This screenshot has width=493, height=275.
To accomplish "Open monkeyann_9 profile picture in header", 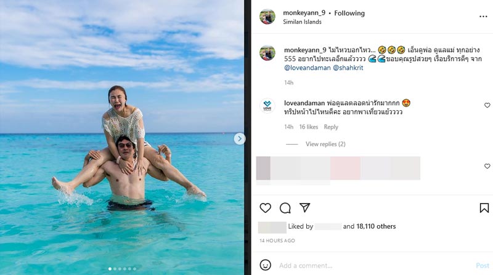I will click(x=267, y=17).
